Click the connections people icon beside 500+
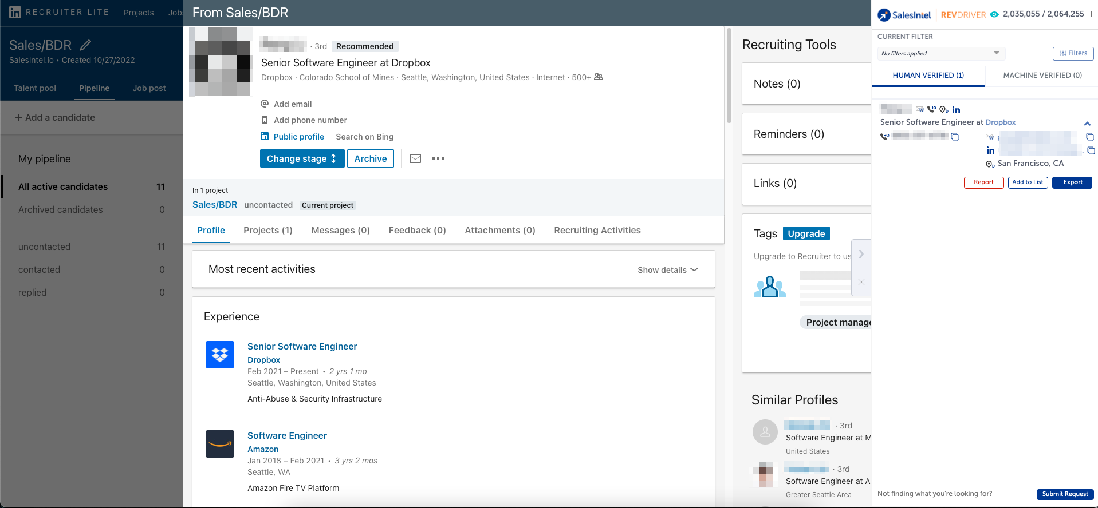This screenshot has height=508, width=1098. [x=599, y=77]
